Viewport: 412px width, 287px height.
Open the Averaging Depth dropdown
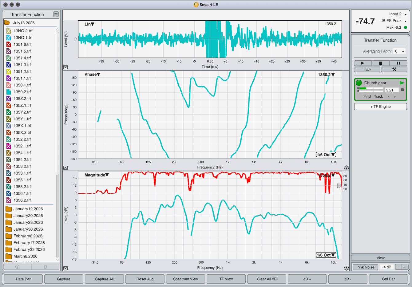(399, 51)
